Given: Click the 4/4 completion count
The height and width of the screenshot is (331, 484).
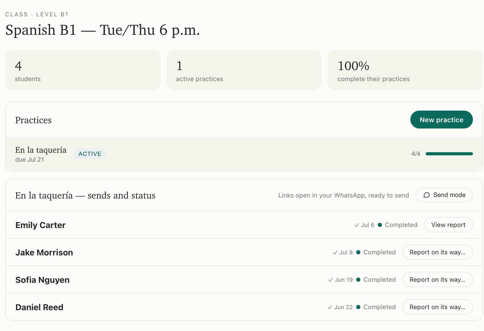Looking at the screenshot, I should pyautogui.click(x=416, y=154).
